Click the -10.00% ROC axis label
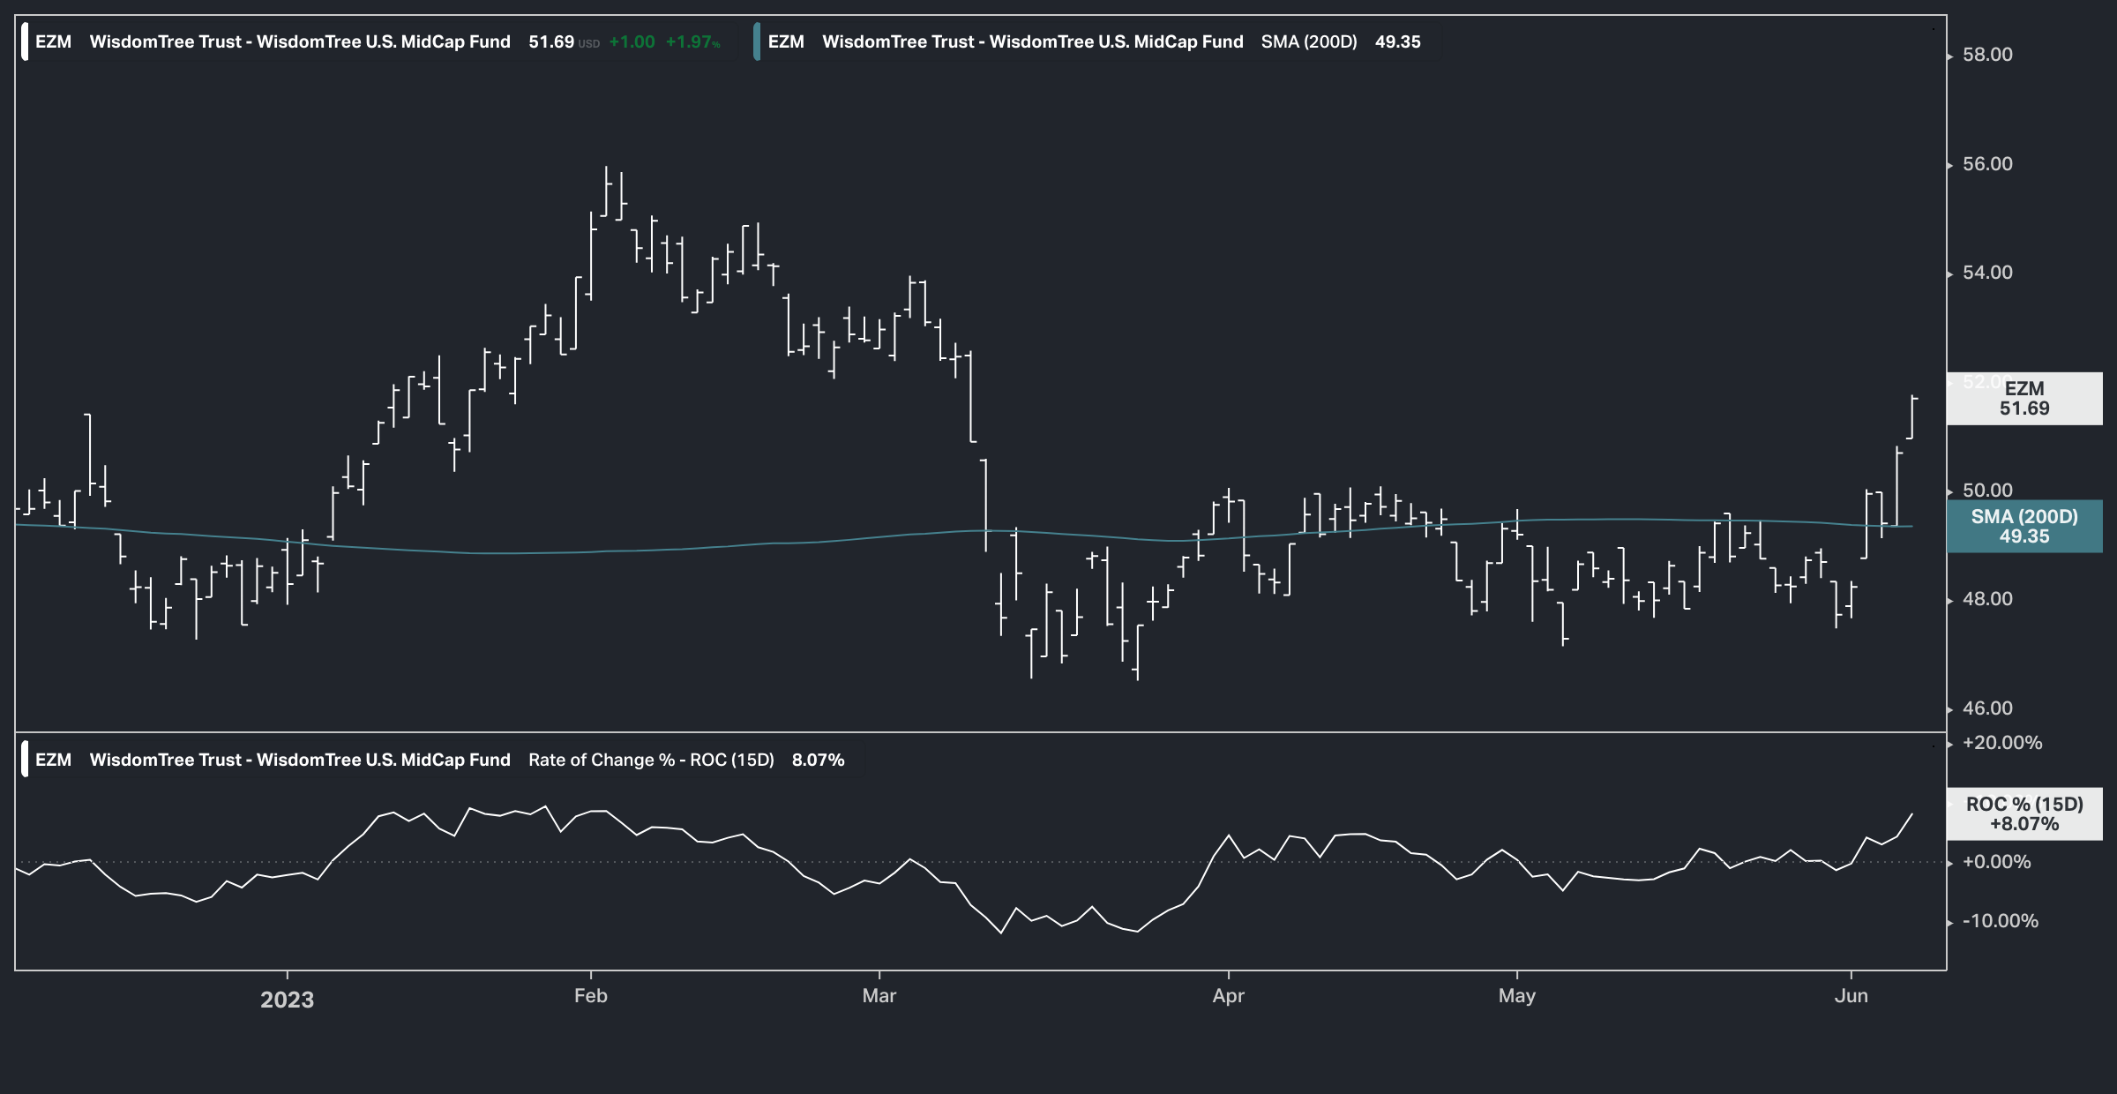Image resolution: width=2117 pixels, height=1094 pixels. pyautogui.click(x=2000, y=921)
